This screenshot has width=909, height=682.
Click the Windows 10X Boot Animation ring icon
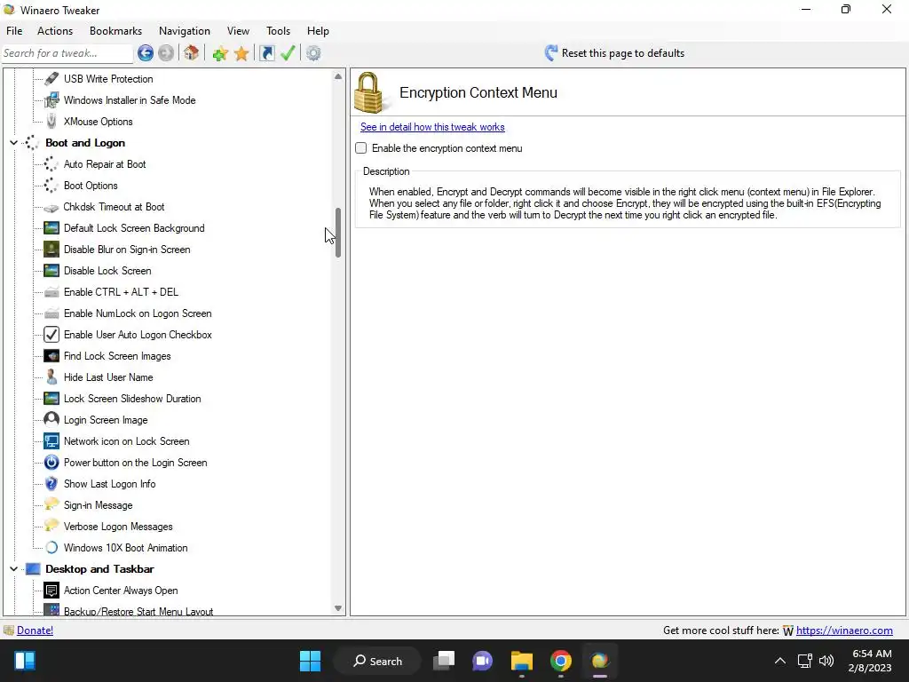click(x=51, y=547)
